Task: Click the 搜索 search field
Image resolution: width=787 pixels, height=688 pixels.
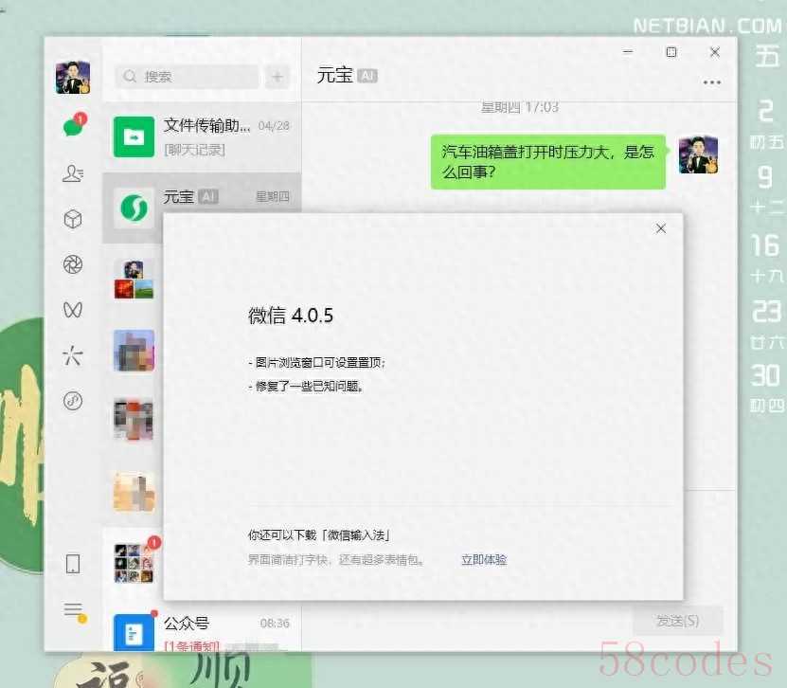Action: [187, 77]
